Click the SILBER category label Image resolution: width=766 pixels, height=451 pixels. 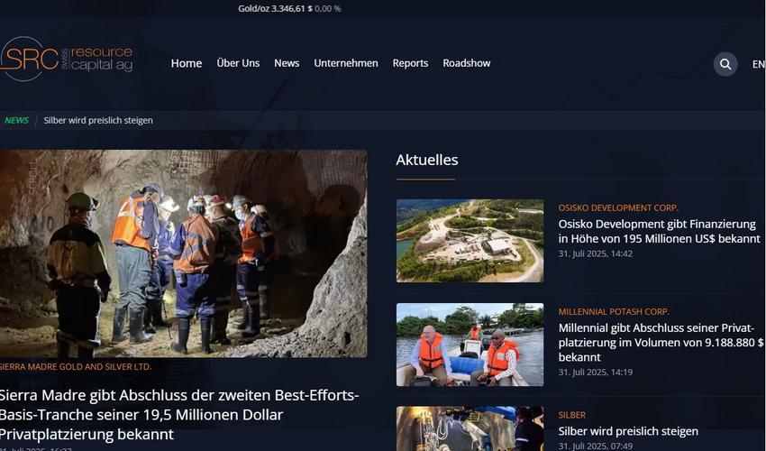(x=572, y=415)
